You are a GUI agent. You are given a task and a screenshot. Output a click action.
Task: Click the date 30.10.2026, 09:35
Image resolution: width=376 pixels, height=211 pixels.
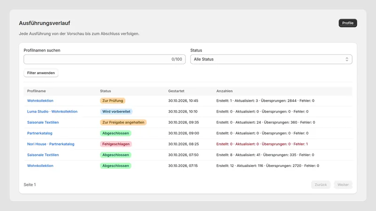tap(183, 122)
